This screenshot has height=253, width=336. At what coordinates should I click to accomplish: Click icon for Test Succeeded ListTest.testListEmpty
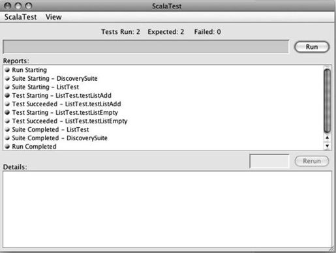7,121
